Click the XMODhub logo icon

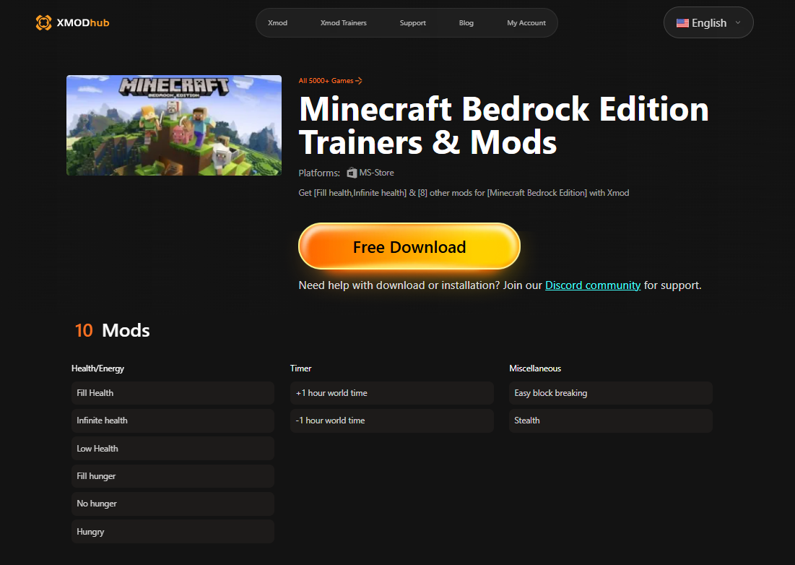(x=43, y=23)
